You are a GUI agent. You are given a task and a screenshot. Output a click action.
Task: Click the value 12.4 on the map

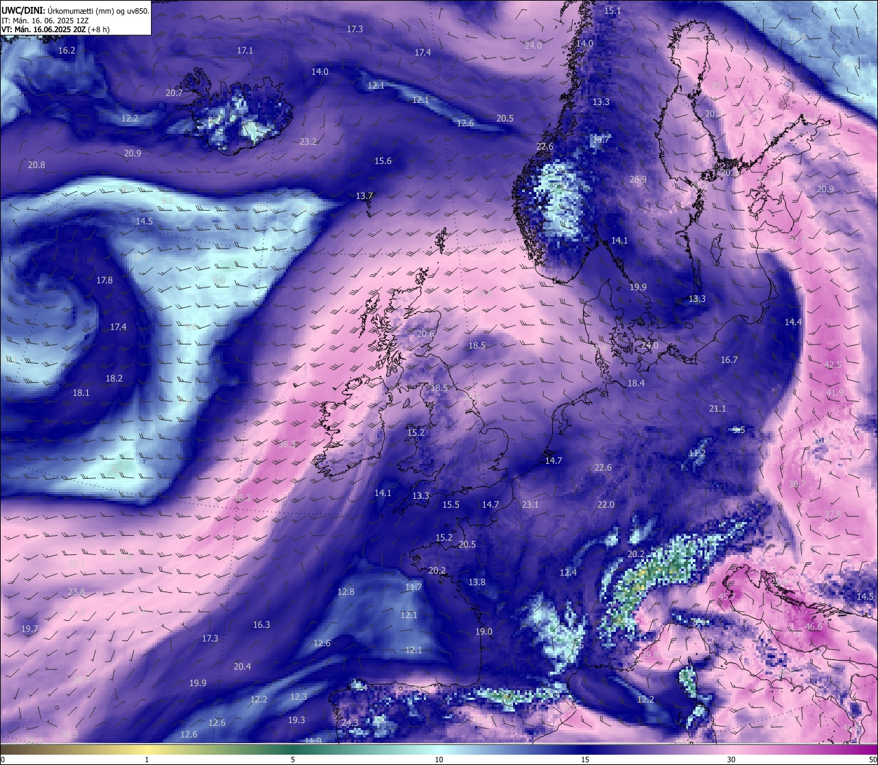(568, 573)
